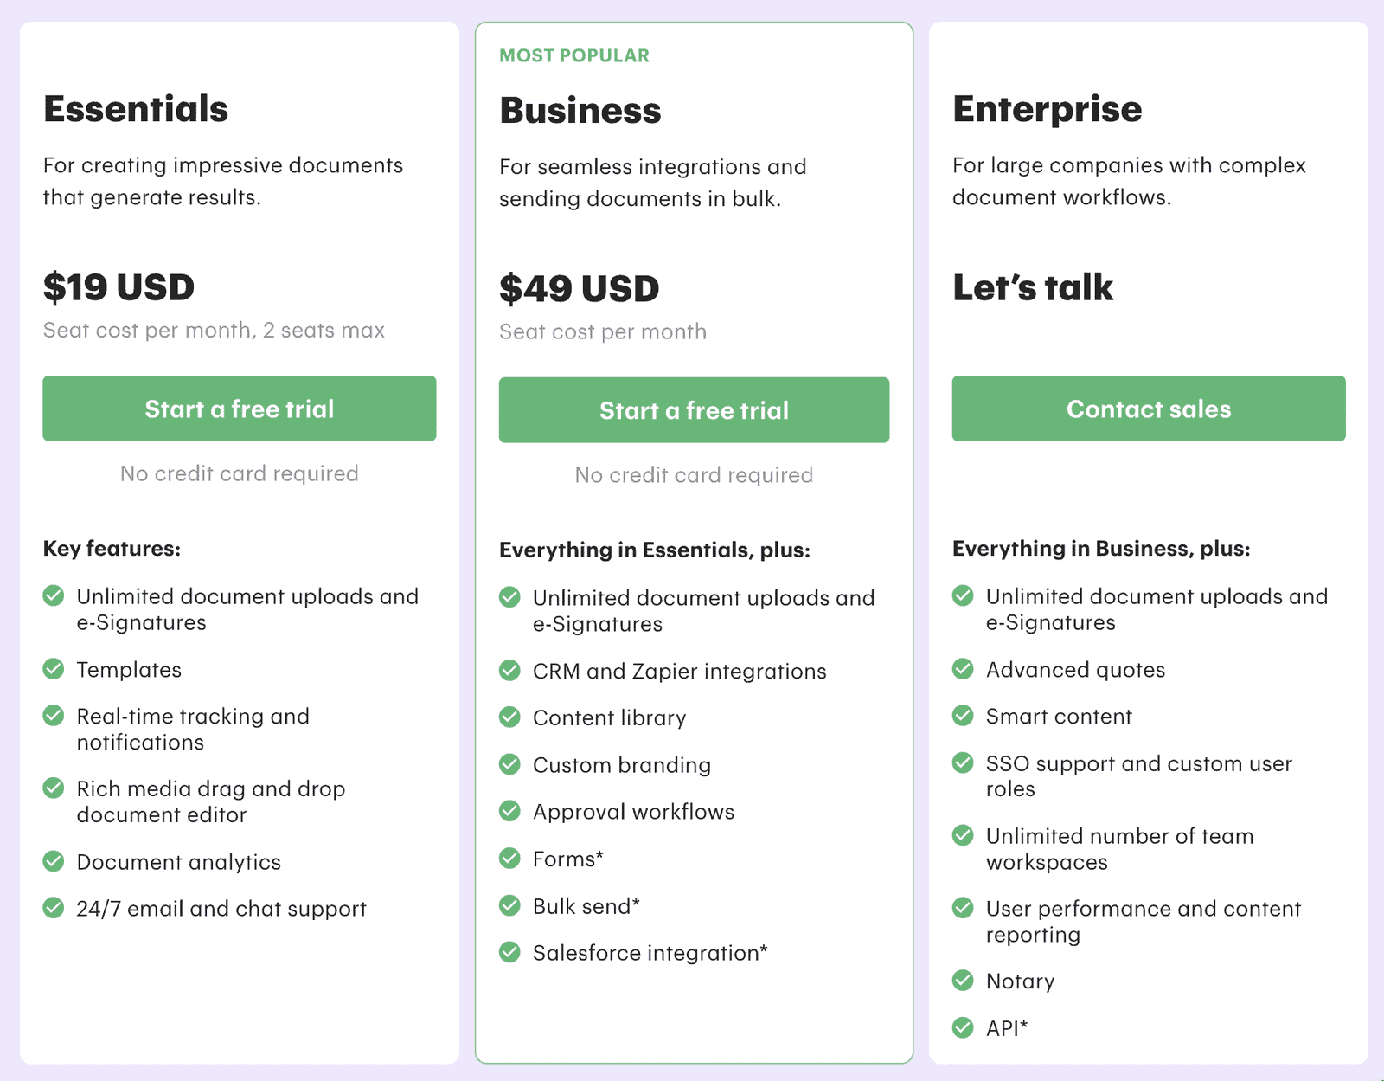Click the Business Start a free trial button
The width and height of the screenshot is (1384, 1081).
[x=694, y=410]
